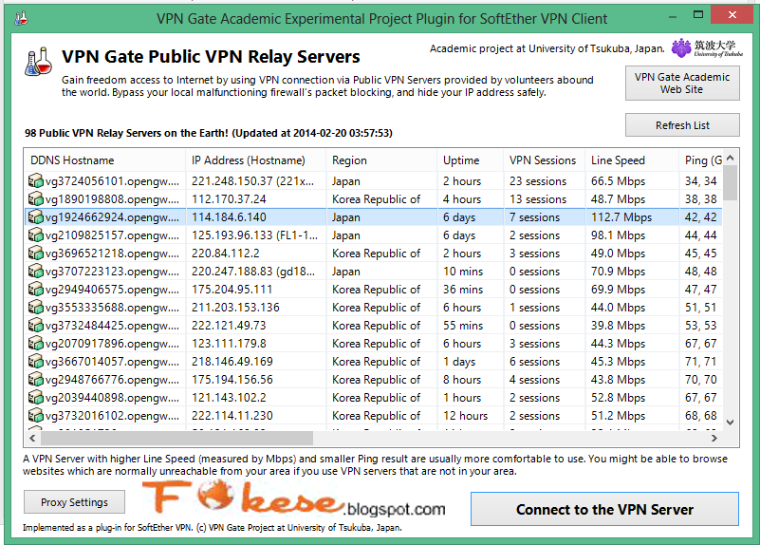This screenshot has height=545, width=760.
Task: Maximize the VPN Gate plugin window
Action: pyautogui.click(x=698, y=15)
